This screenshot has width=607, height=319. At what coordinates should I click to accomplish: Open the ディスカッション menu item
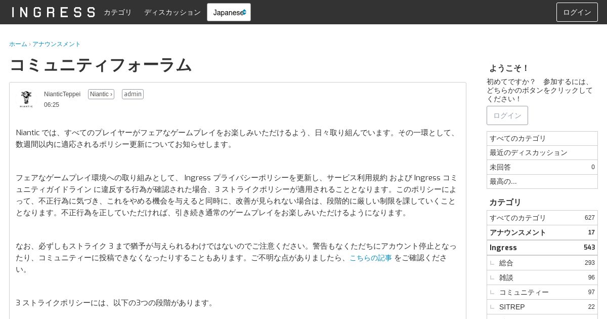pyautogui.click(x=172, y=12)
